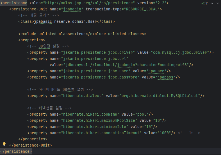Click connectionTimeout value "1000"
This screenshot has width=221, height=155.
164,133
